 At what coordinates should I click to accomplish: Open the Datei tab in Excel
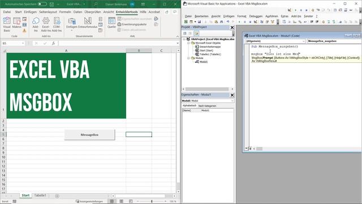coord(7,12)
